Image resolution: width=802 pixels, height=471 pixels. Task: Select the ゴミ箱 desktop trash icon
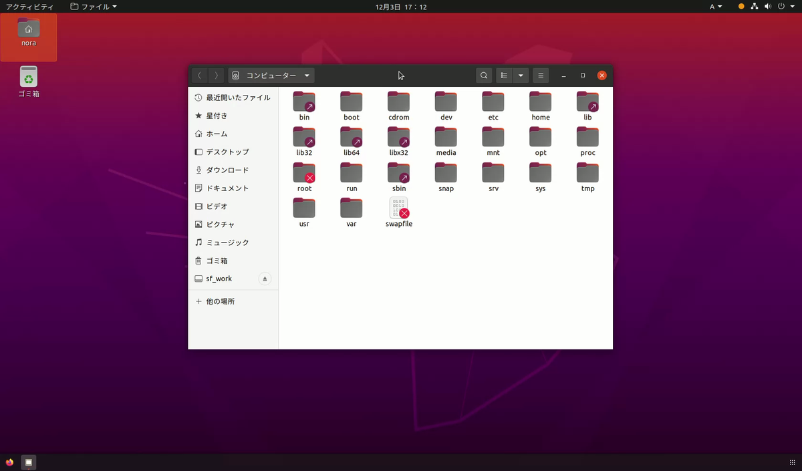(29, 82)
